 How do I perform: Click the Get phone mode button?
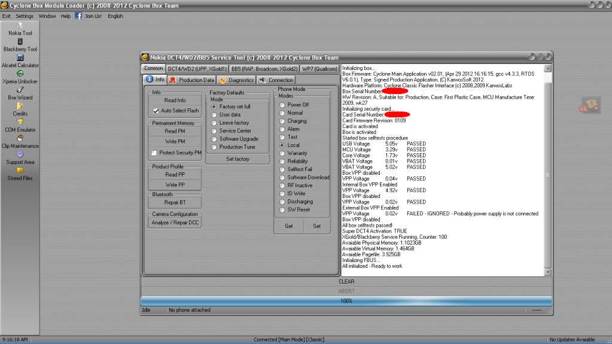289,226
